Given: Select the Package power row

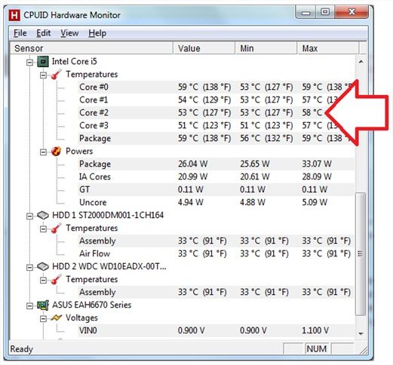Looking at the screenshot, I should [x=216, y=164].
